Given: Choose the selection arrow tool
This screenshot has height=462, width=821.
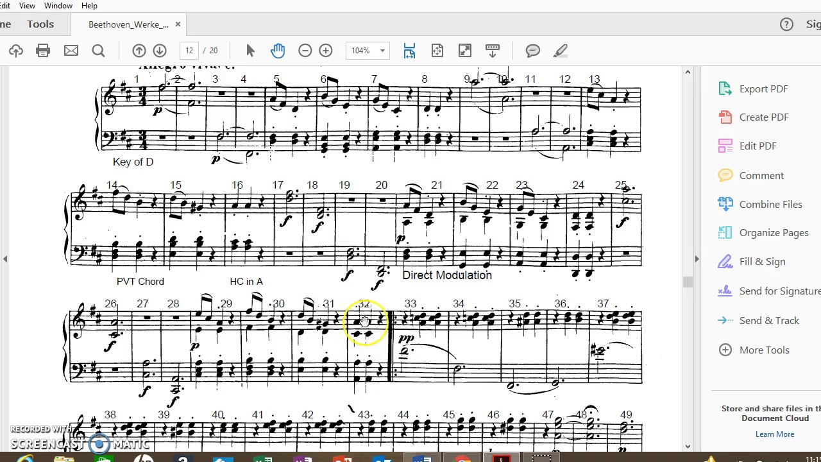Looking at the screenshot, I should (x=250, y=51).
